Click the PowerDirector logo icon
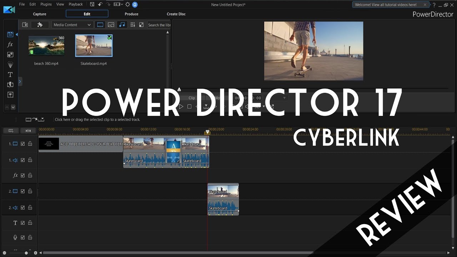 tap(9, 10)
